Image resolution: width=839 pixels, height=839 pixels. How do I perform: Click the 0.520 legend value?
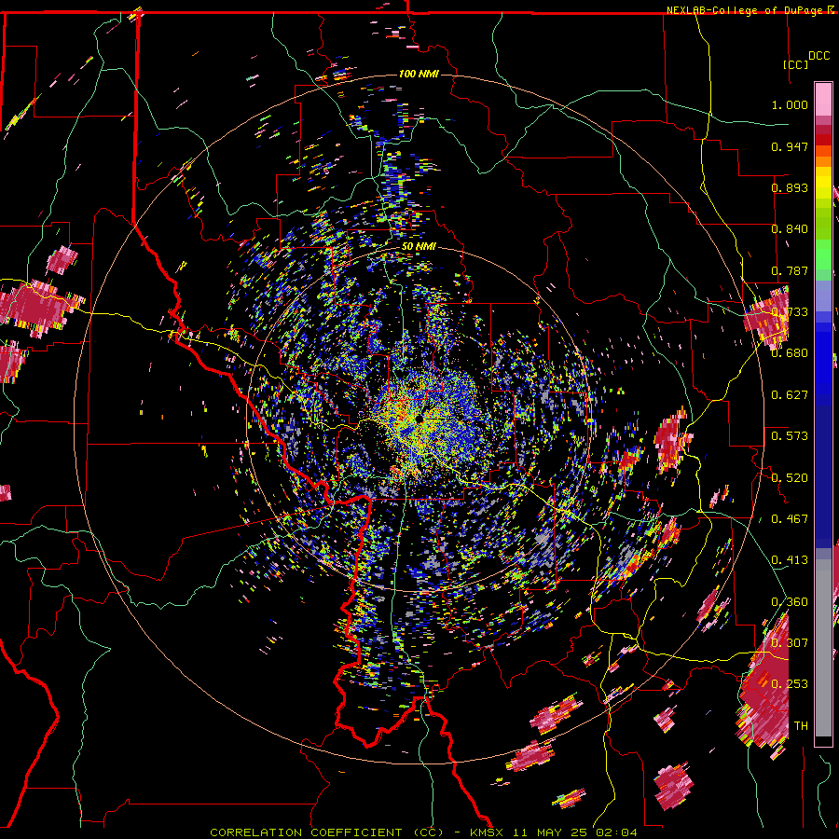(x=790, y=476)
